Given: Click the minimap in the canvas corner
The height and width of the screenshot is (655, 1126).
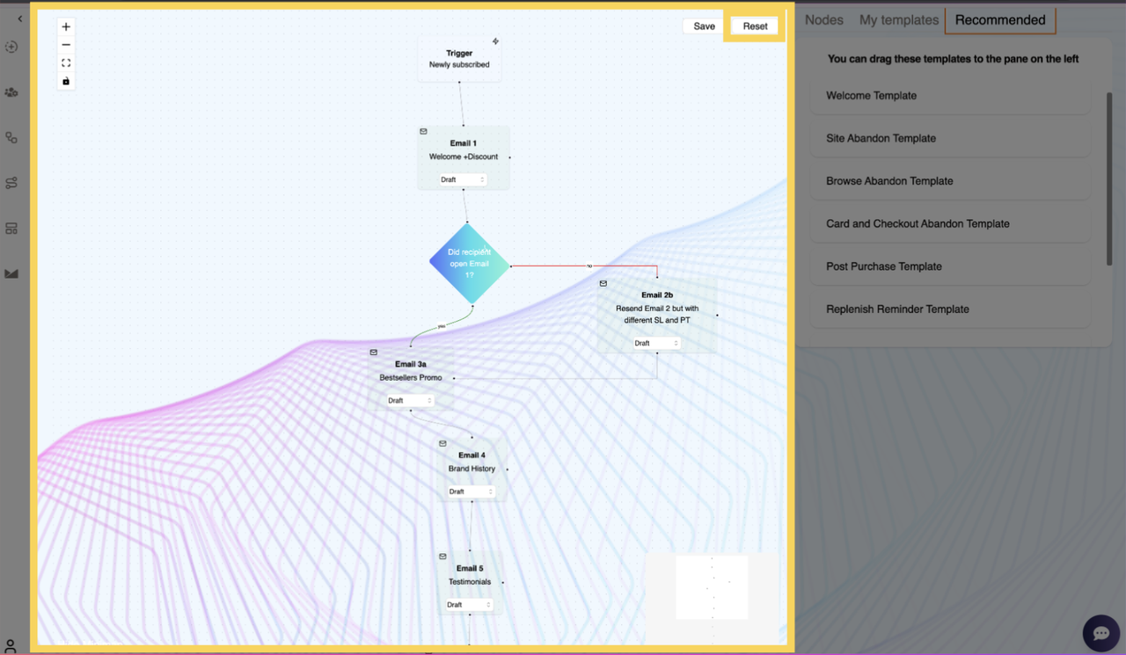Looking at the screenshot, I should (711, 586).
